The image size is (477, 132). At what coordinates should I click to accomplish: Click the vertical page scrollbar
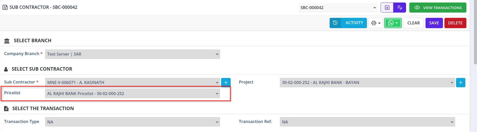tap(475, 33)
